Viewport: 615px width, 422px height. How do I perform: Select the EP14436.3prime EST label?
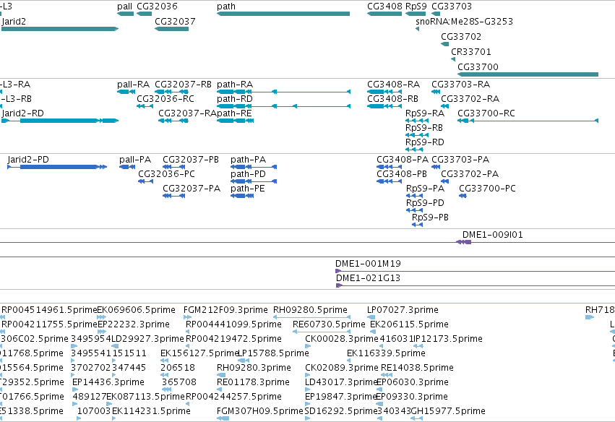click(x=108, y=382)
